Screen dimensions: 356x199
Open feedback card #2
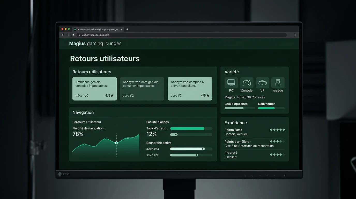tap(142, 89)
